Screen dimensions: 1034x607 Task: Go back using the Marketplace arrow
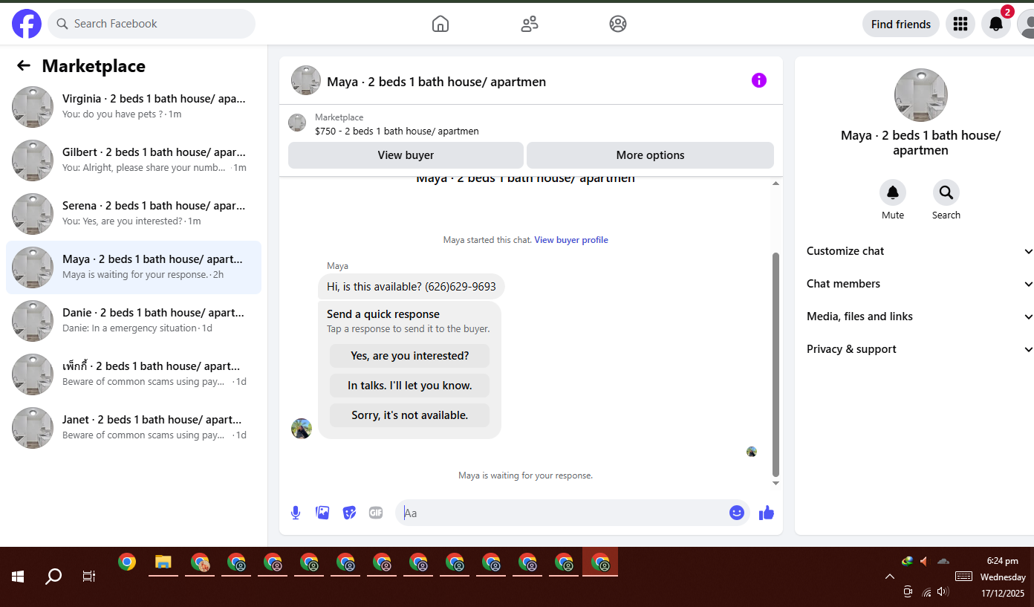tap(24, 66)
